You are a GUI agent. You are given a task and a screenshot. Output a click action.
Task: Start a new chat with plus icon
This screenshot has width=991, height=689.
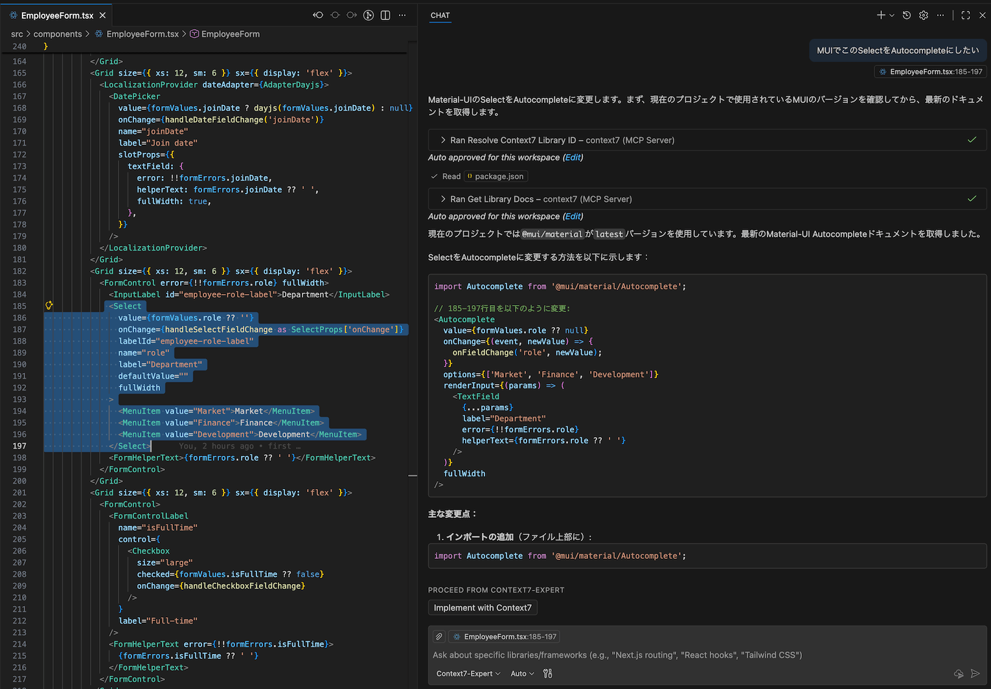[881, 15]
